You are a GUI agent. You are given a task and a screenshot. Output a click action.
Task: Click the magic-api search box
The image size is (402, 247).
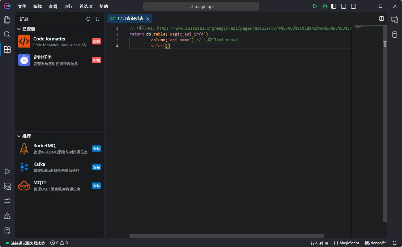click(201, 6)
